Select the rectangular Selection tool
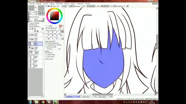Screen dimensions: 186x104 [x=47, y=26]
